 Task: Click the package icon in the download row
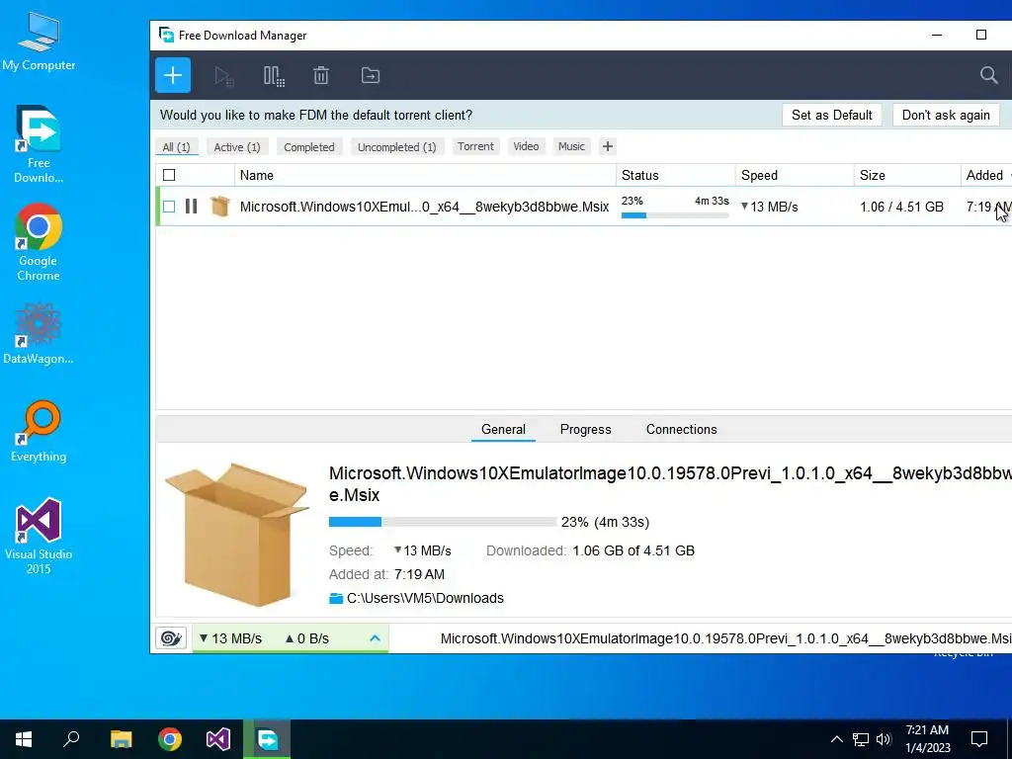coord(220,207)
